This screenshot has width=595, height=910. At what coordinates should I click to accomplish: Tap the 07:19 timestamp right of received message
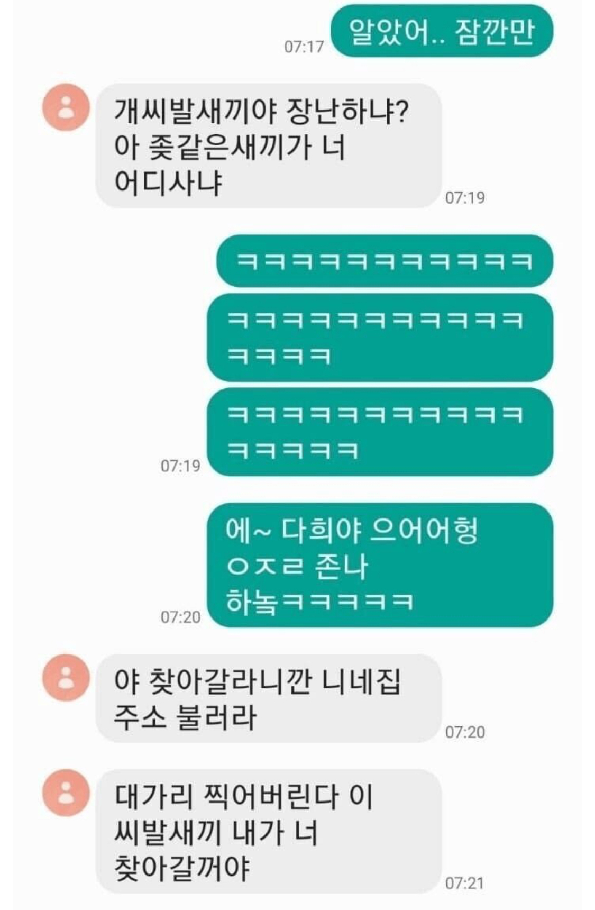point(465,198)
